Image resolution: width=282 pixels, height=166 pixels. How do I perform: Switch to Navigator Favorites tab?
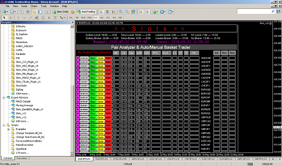tap(22, 158)
